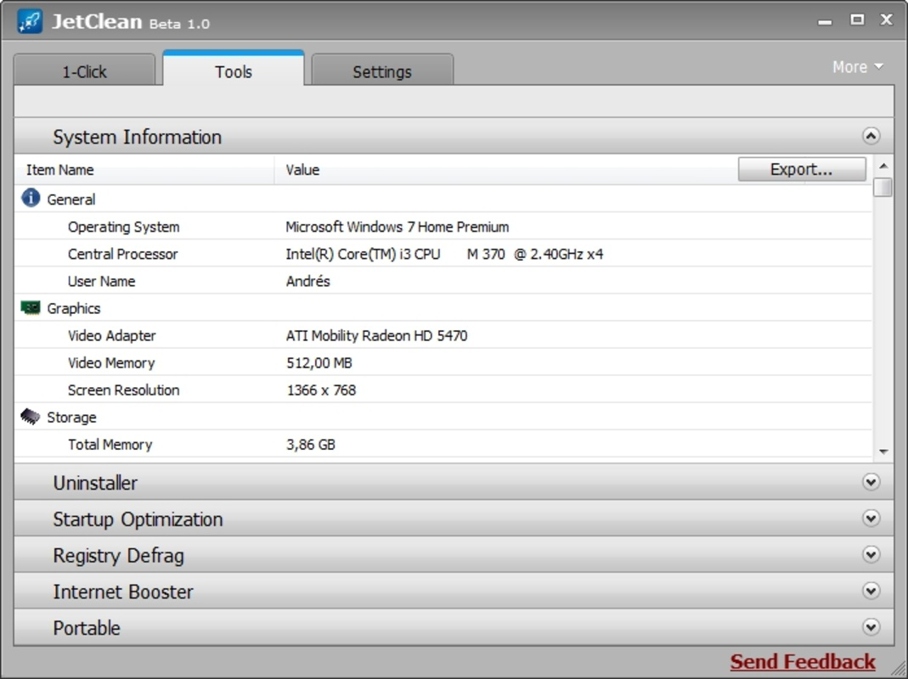
Task: Expand the Portable section
Action: point(871,627)
